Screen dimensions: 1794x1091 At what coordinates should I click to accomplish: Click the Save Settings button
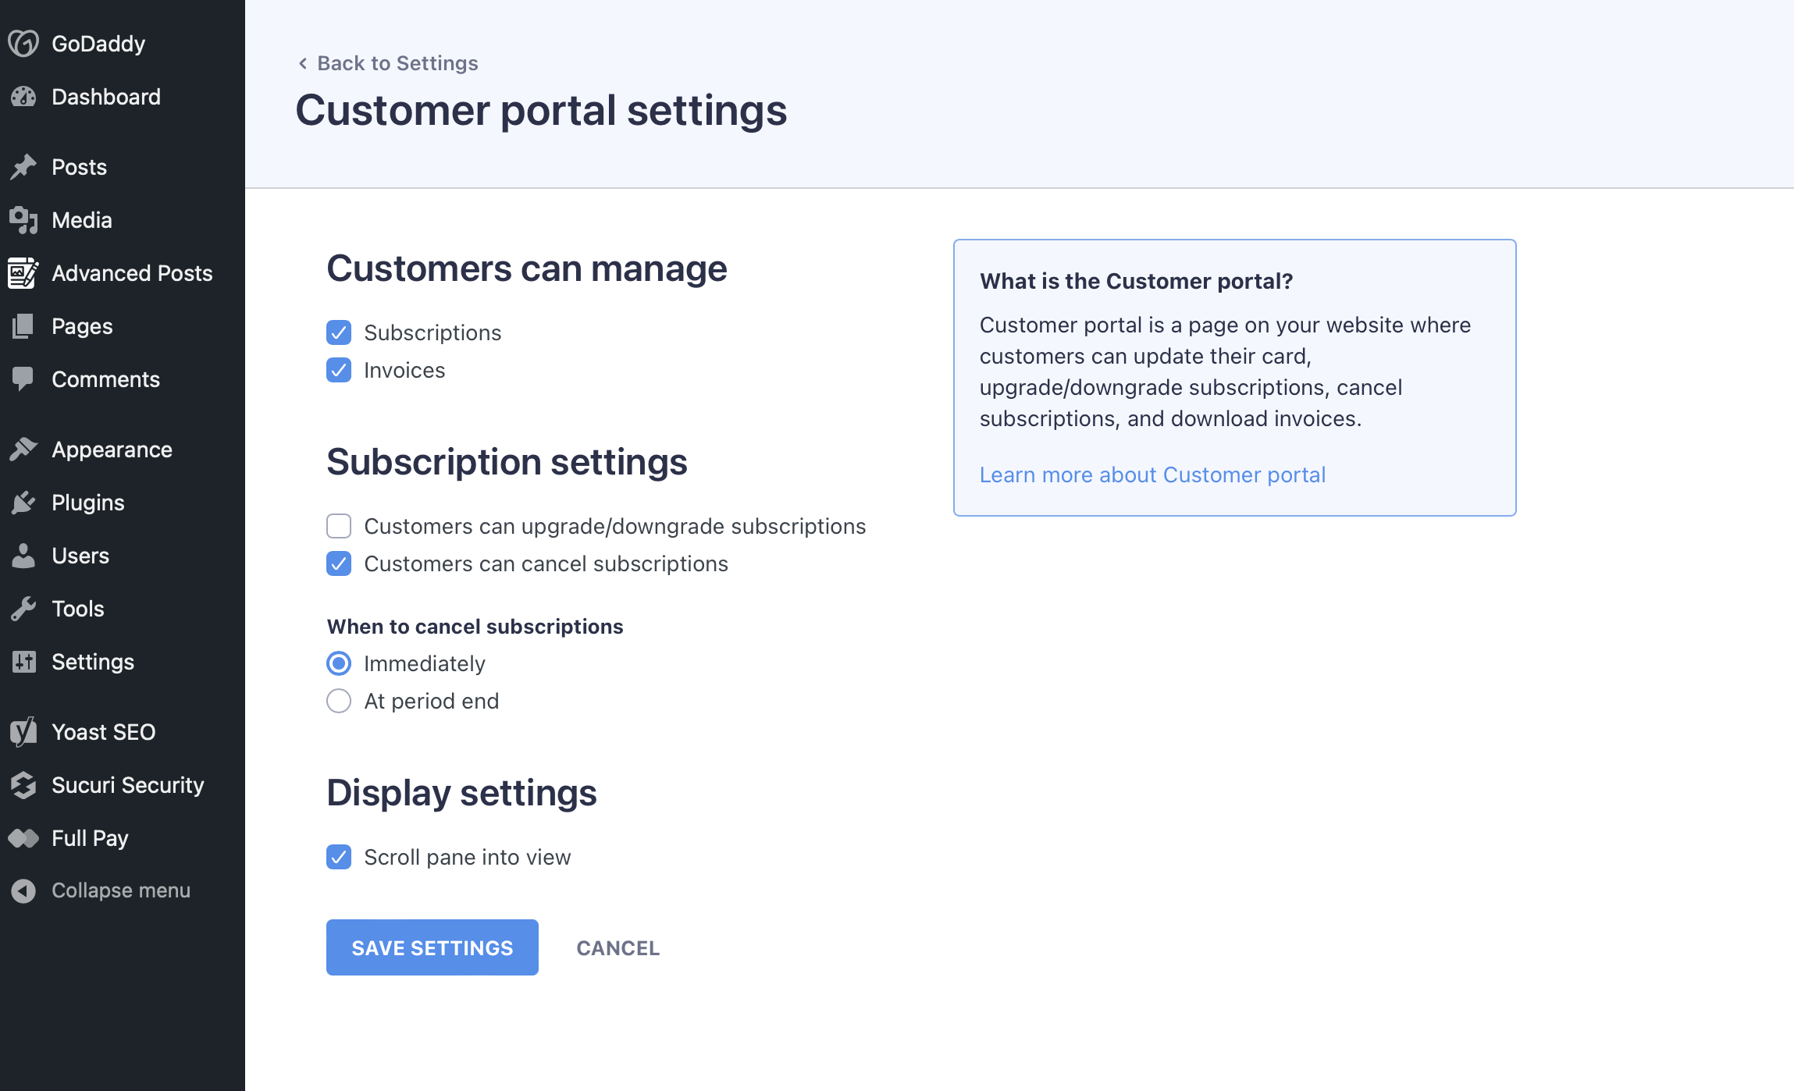[432, 947]
